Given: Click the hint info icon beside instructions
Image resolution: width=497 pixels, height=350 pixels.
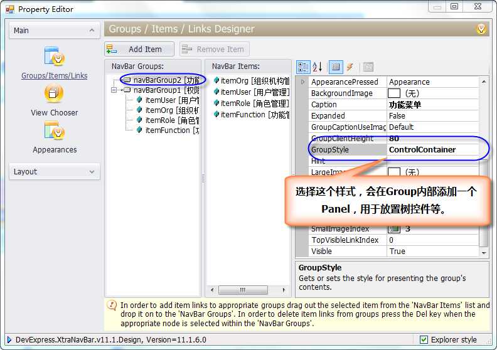Looking at the screenshot, I should click(x=112, y=305).
